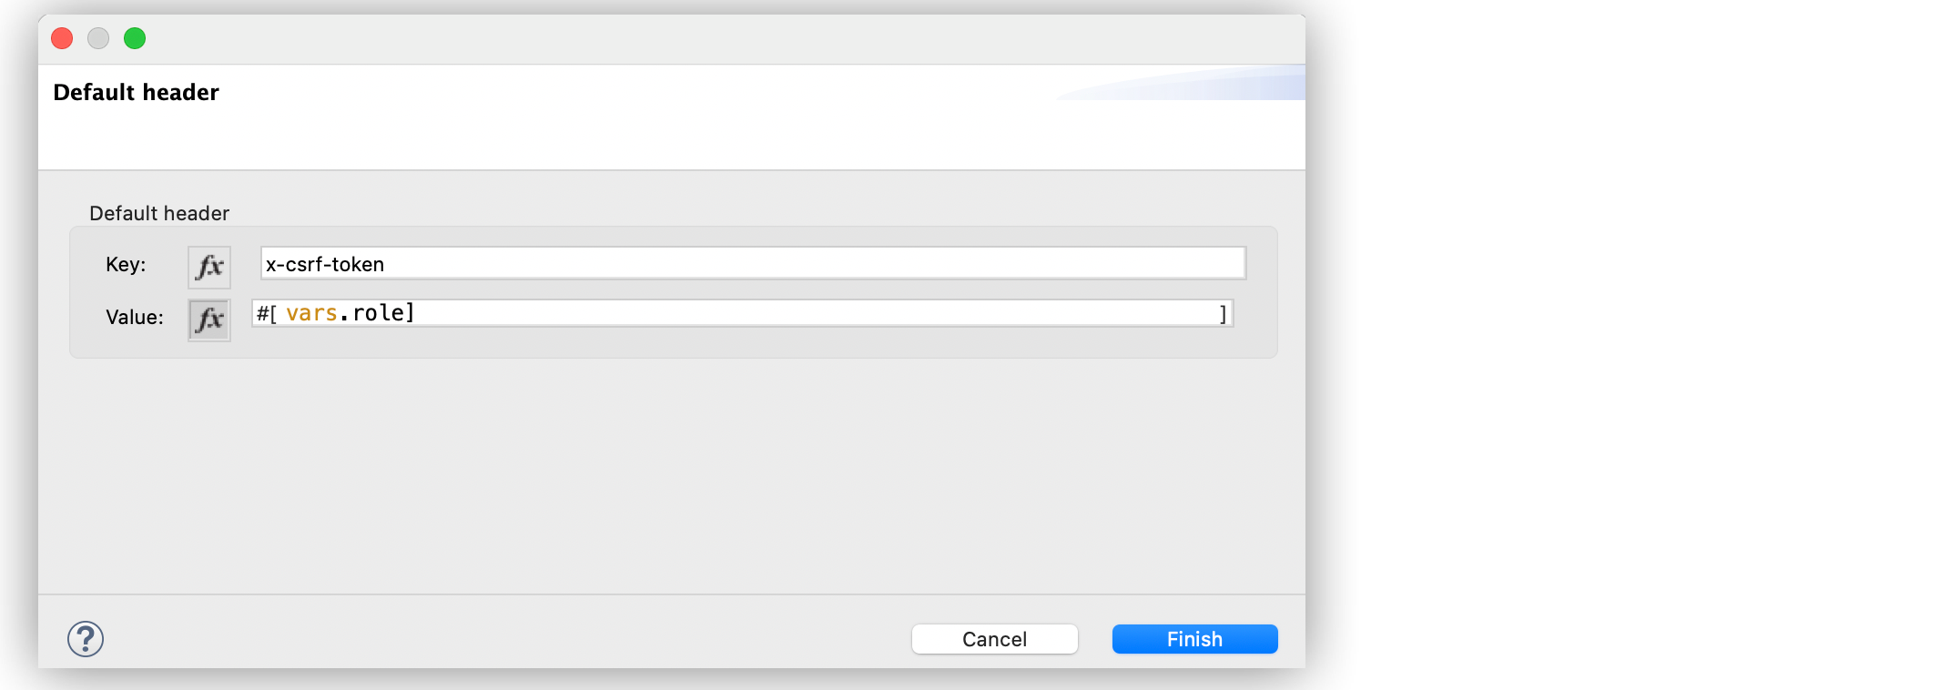The image size is (1950, 690).
Task: Click after the closing bracket in Value field
Action: pos(1225,313)
